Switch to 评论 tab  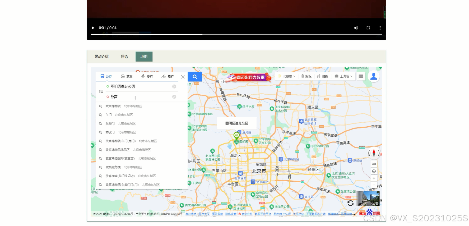[x=124, y=57]
